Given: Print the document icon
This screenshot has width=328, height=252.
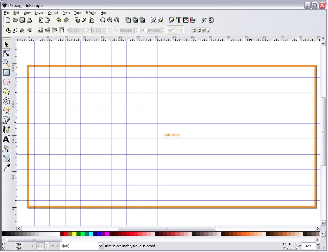Looking at the screenshot, I should [x=29, y=20].
